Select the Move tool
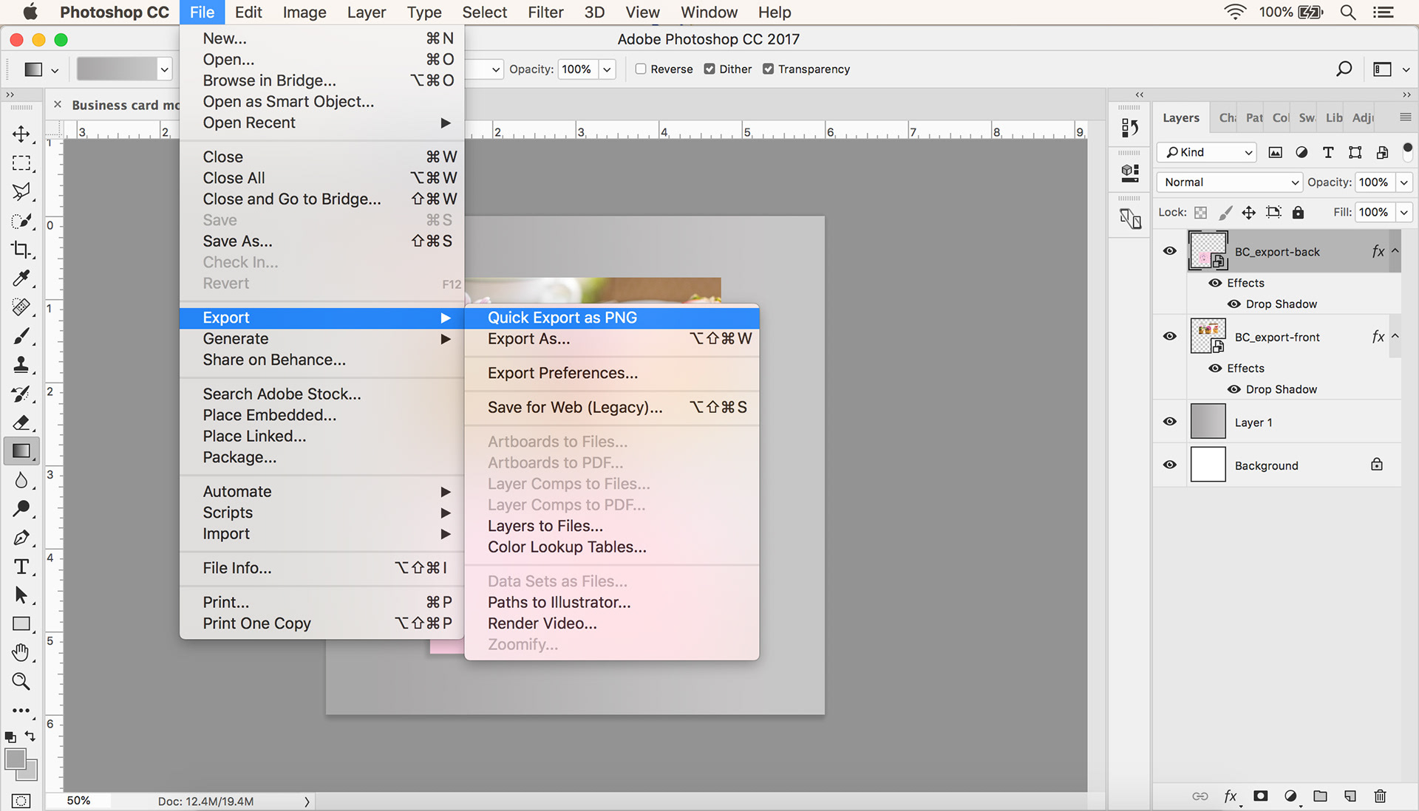Image resolution: width=1419 pixels, height=811 pixels. coord(21,134)
